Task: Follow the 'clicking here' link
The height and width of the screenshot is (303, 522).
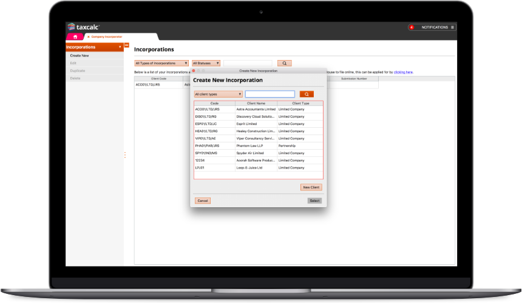Action: (x=403, y=72)
